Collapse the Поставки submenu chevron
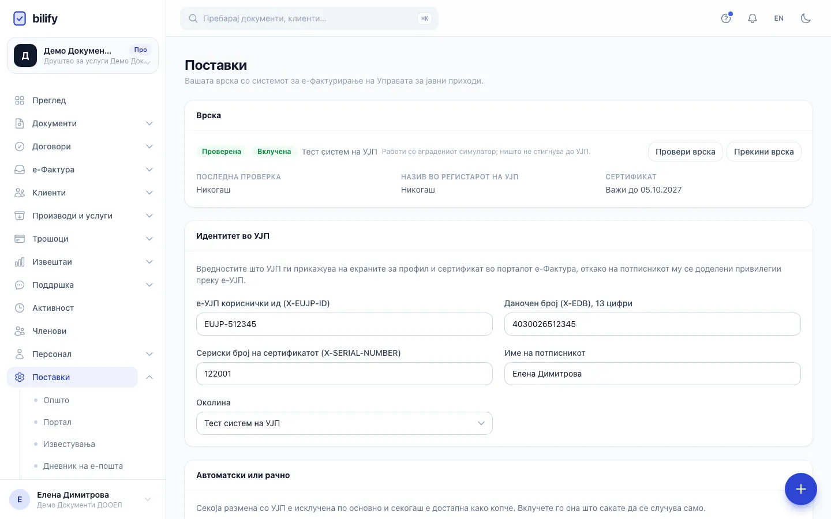This screenshot has height=519, width=831. click(149, 377)
